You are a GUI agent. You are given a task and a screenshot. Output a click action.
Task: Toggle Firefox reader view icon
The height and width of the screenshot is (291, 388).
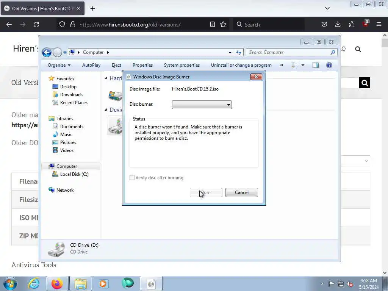tap(212, 24)
